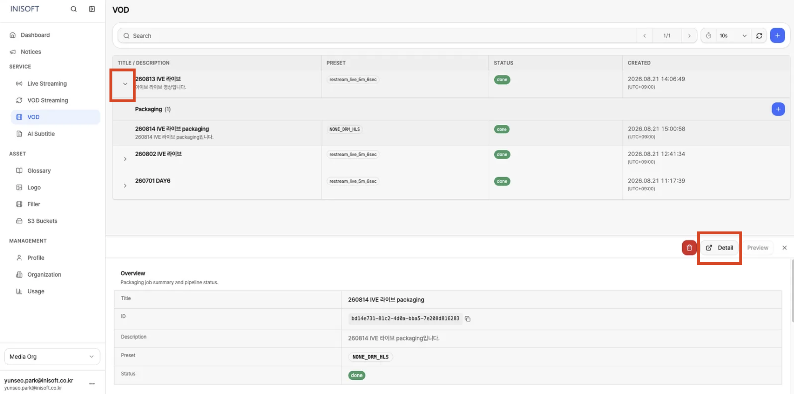794x394 pixels.
Task: Click the red trash delete icon
Action: tap(689, 248)
